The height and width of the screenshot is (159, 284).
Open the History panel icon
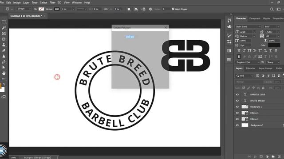[229, 20]
